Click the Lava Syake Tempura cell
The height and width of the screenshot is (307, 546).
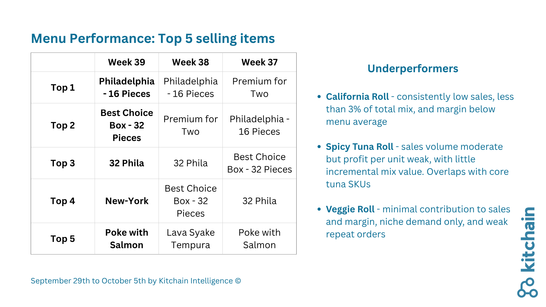coord(191,239)
